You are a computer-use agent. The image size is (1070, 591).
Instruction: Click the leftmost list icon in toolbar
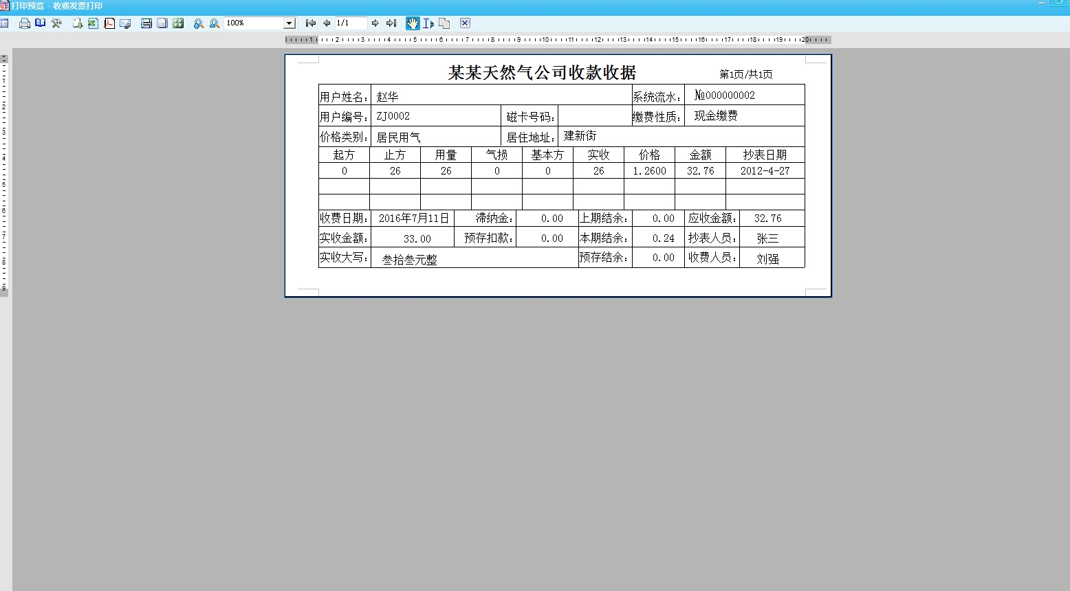[4, 23]
